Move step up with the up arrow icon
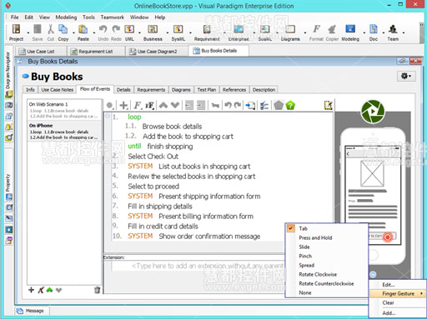 (x=163, y=105)
